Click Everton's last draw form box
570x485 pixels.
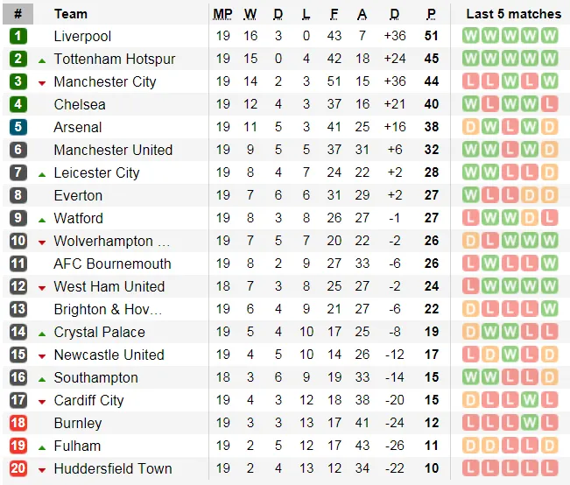click(549, 195)
